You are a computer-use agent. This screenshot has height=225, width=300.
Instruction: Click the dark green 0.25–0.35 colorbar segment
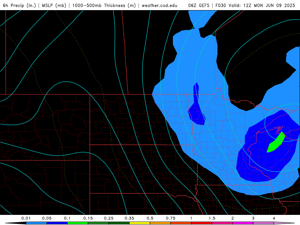119,223
